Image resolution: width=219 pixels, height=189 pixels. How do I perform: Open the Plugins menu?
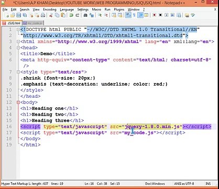[119, 9]
